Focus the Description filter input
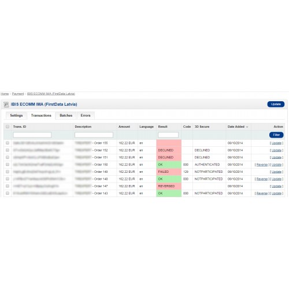Screen dimensions: 289x289 94,135
